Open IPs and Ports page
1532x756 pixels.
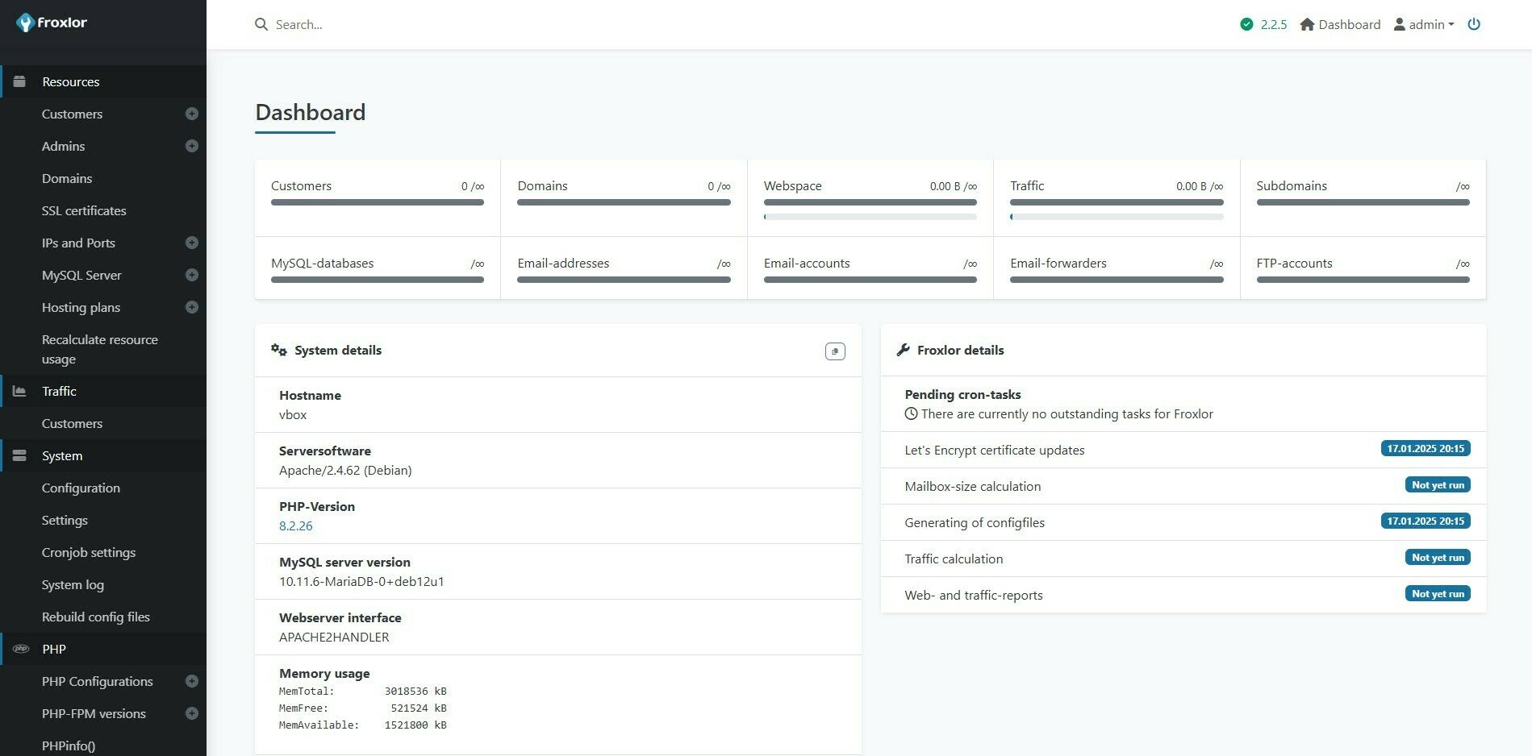(78, 243)
